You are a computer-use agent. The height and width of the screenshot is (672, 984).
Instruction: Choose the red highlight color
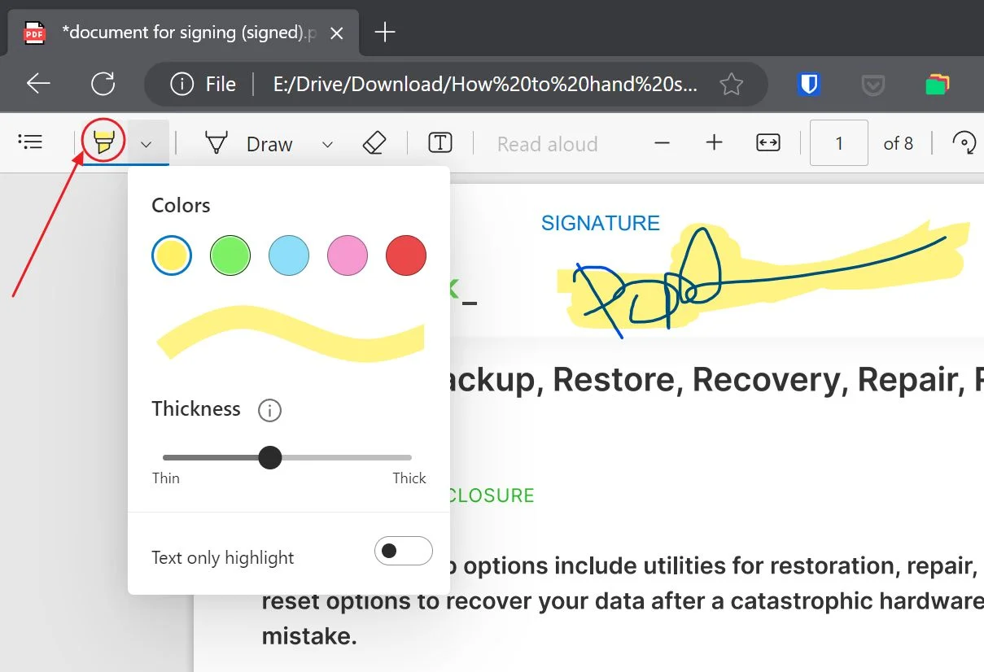[x=406, y=255]
